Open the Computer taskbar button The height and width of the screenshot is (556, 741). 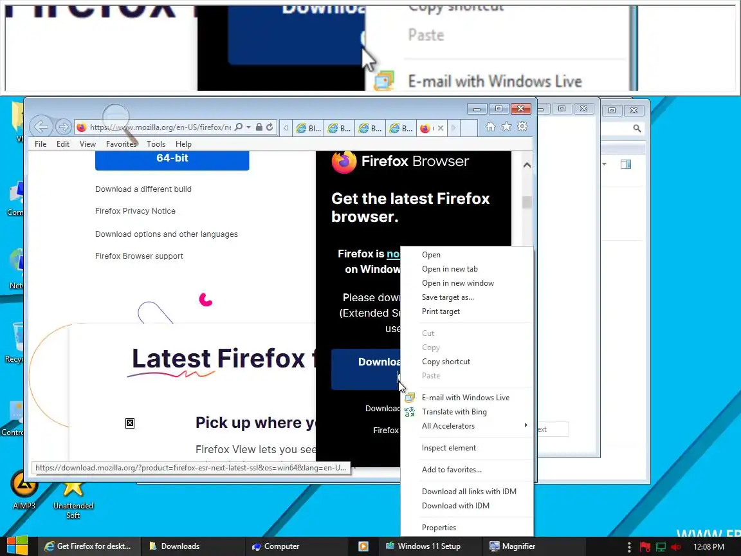(296, 546)
